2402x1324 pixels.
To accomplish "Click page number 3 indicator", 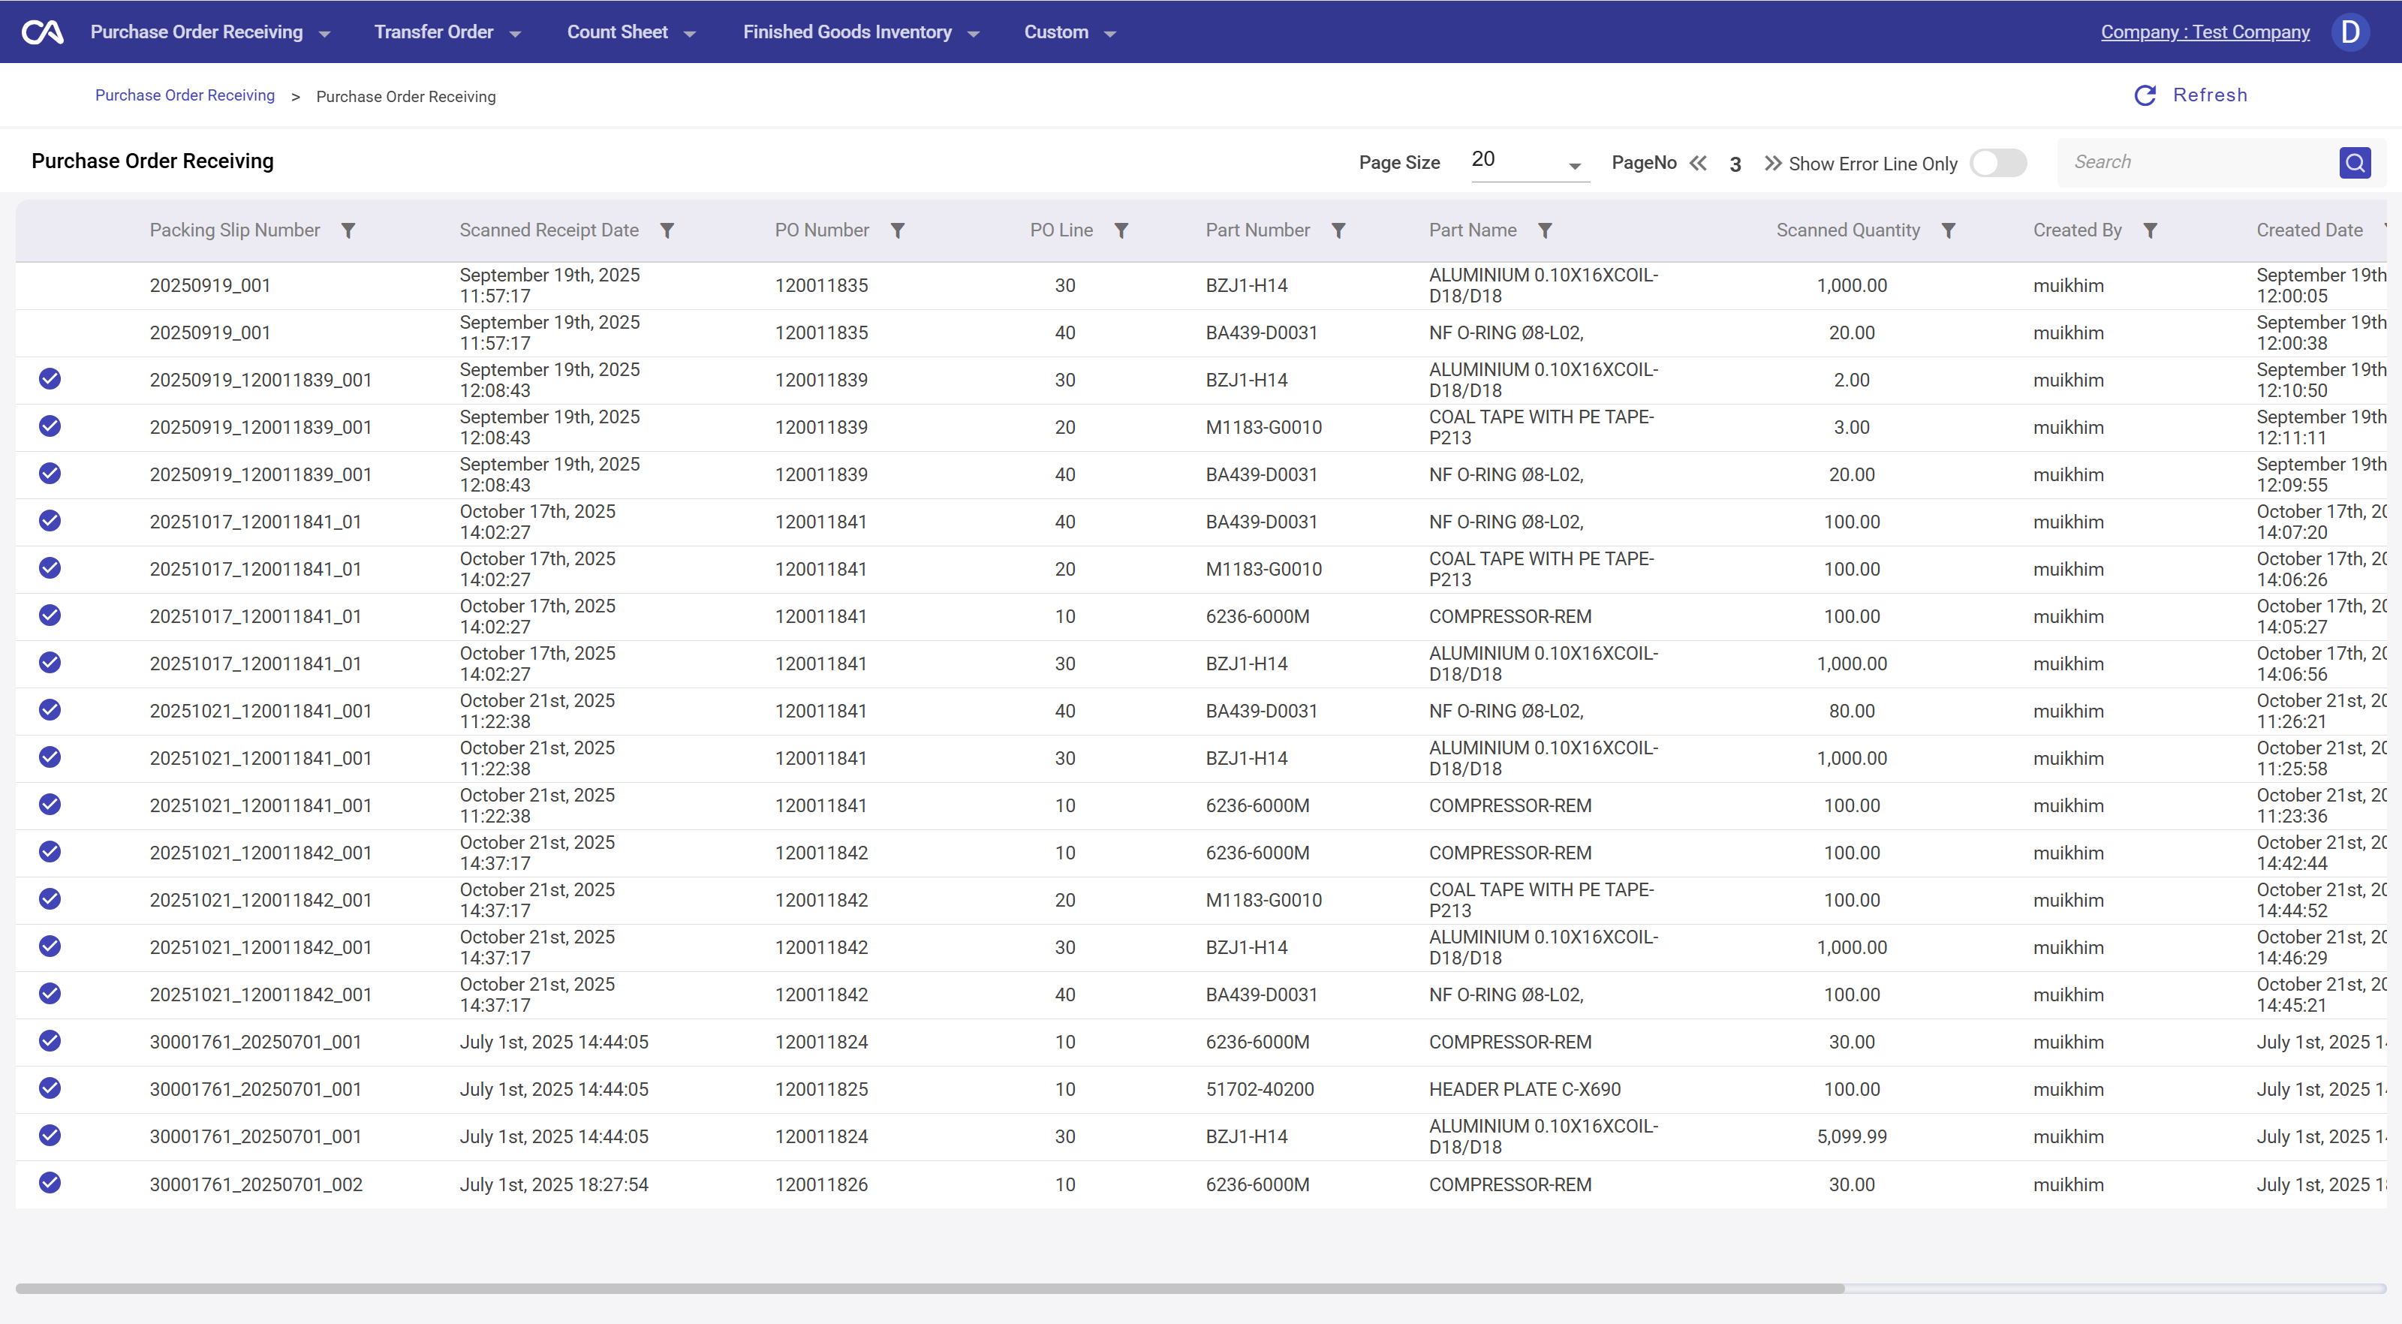I will (1735, 165).
